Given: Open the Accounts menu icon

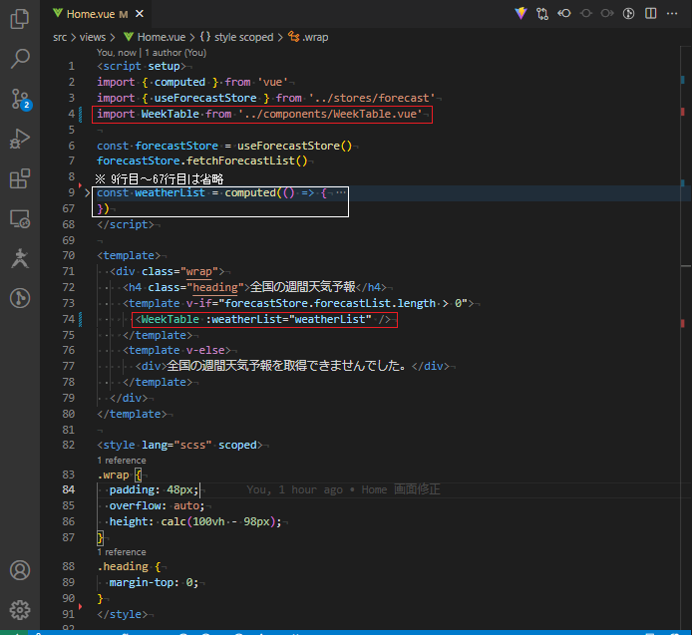Looking at the screenshot, I should pyautogui.click(x=20, y=571).
